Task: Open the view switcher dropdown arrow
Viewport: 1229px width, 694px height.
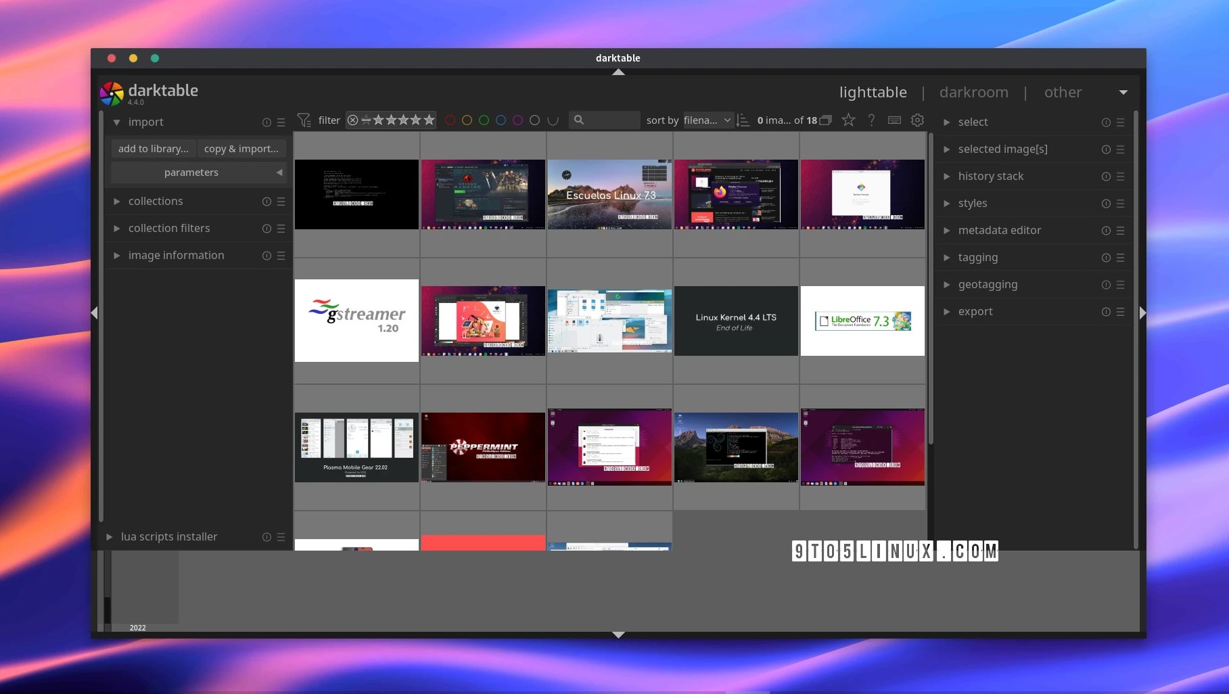Action: pos(1123,93)
